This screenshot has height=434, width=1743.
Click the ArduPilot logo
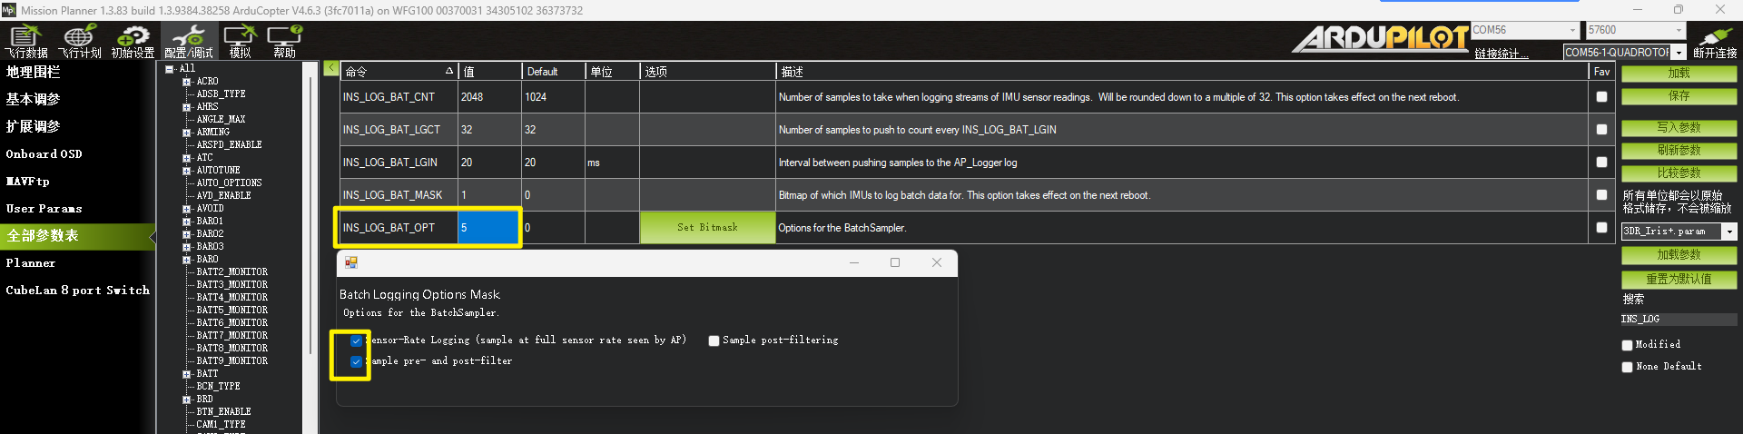pos(1380,38)
